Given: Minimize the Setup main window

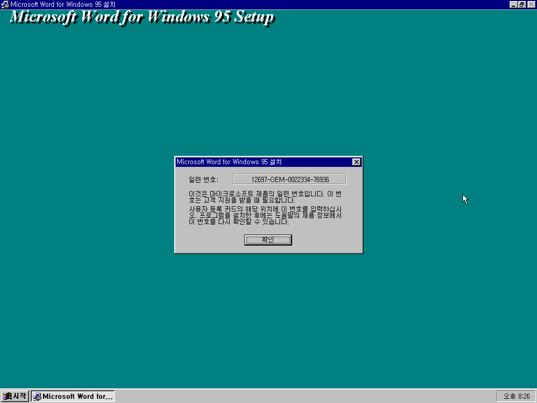Looking at the screenshot, I should 513,4.
